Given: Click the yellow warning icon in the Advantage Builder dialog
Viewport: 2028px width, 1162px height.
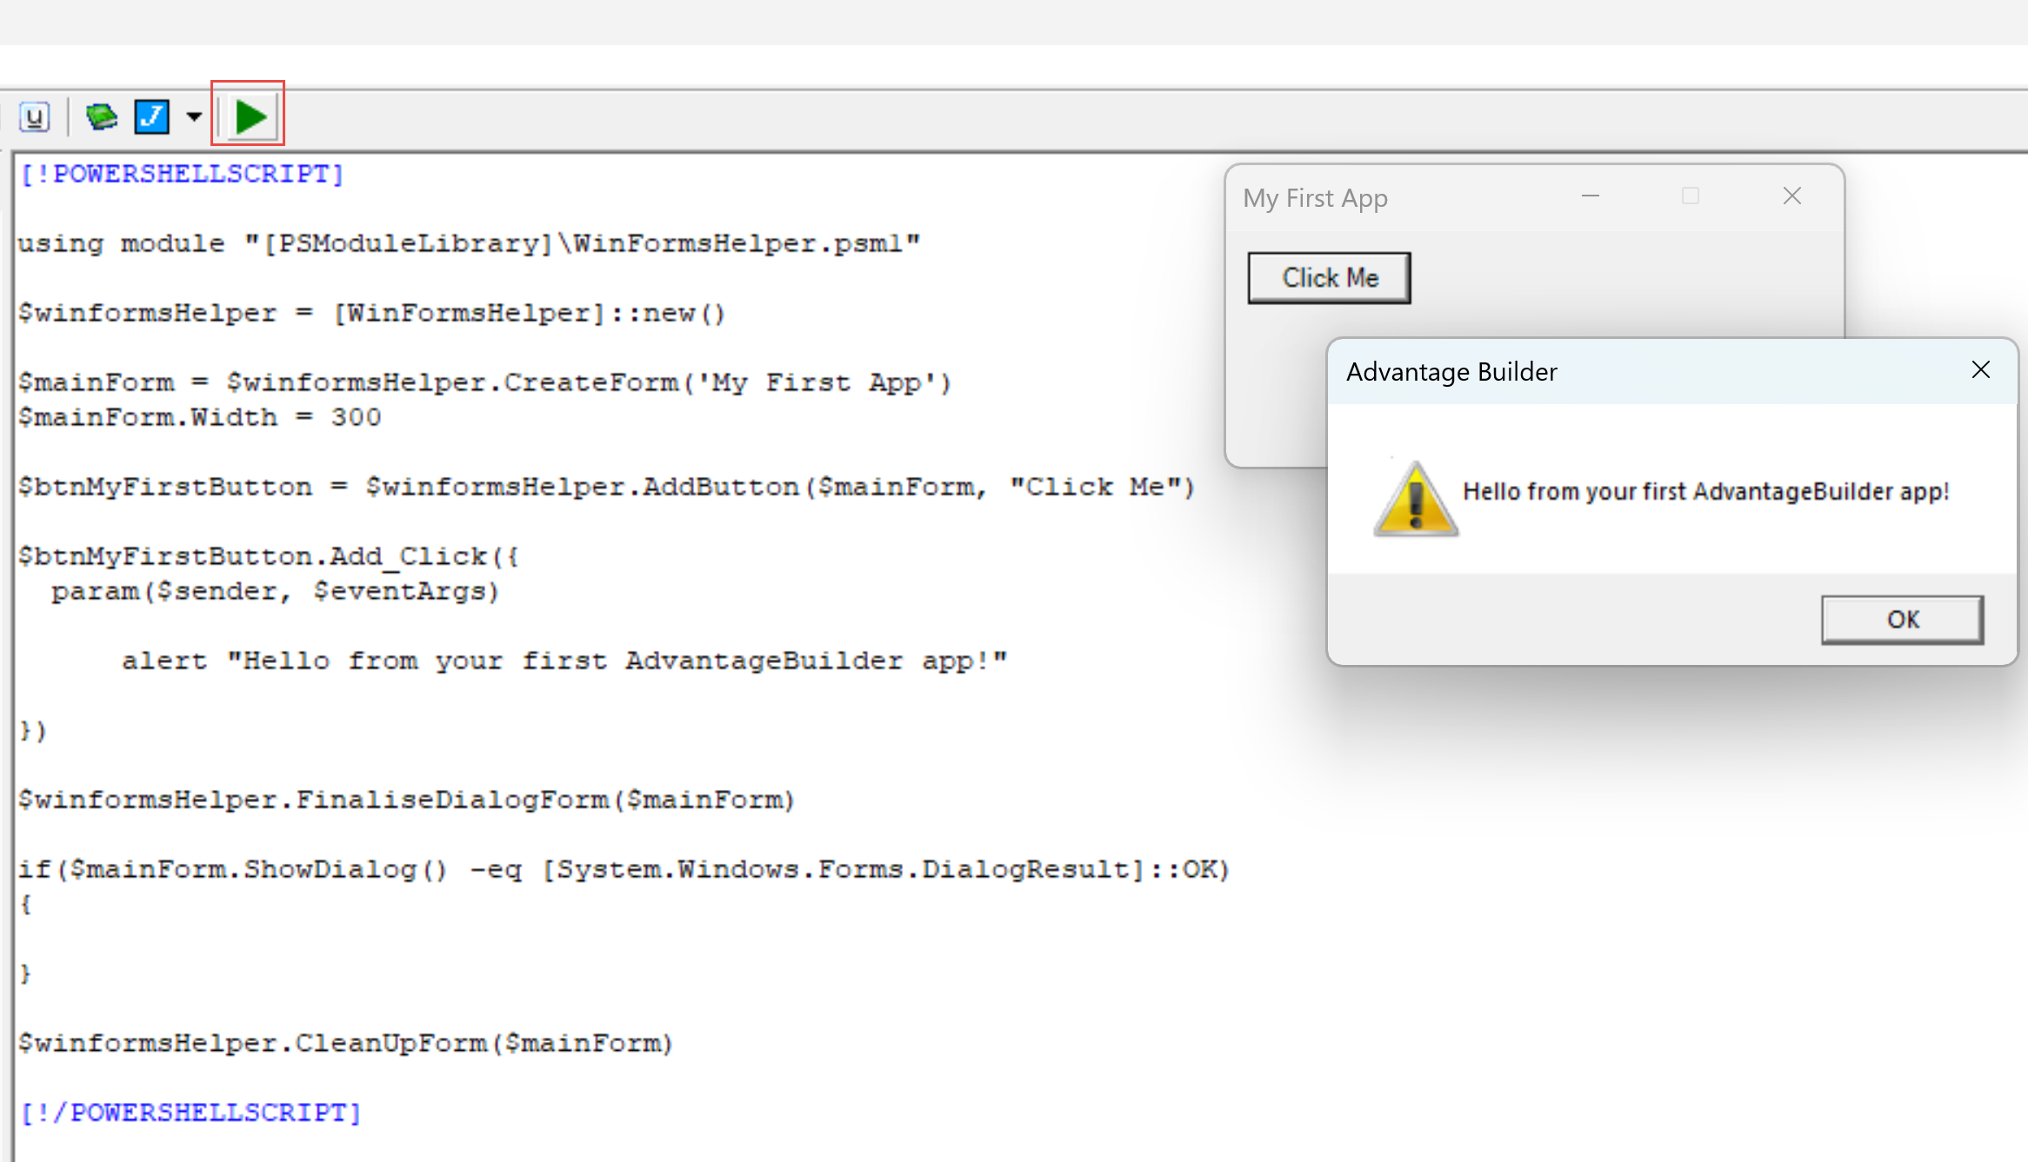Looking at the screenshot, I should (x=1415, y=498).
